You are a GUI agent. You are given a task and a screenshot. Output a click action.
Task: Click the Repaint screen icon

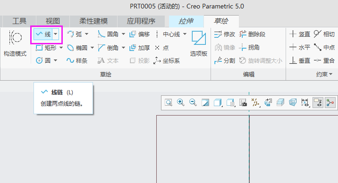click(x=205, y=103)
